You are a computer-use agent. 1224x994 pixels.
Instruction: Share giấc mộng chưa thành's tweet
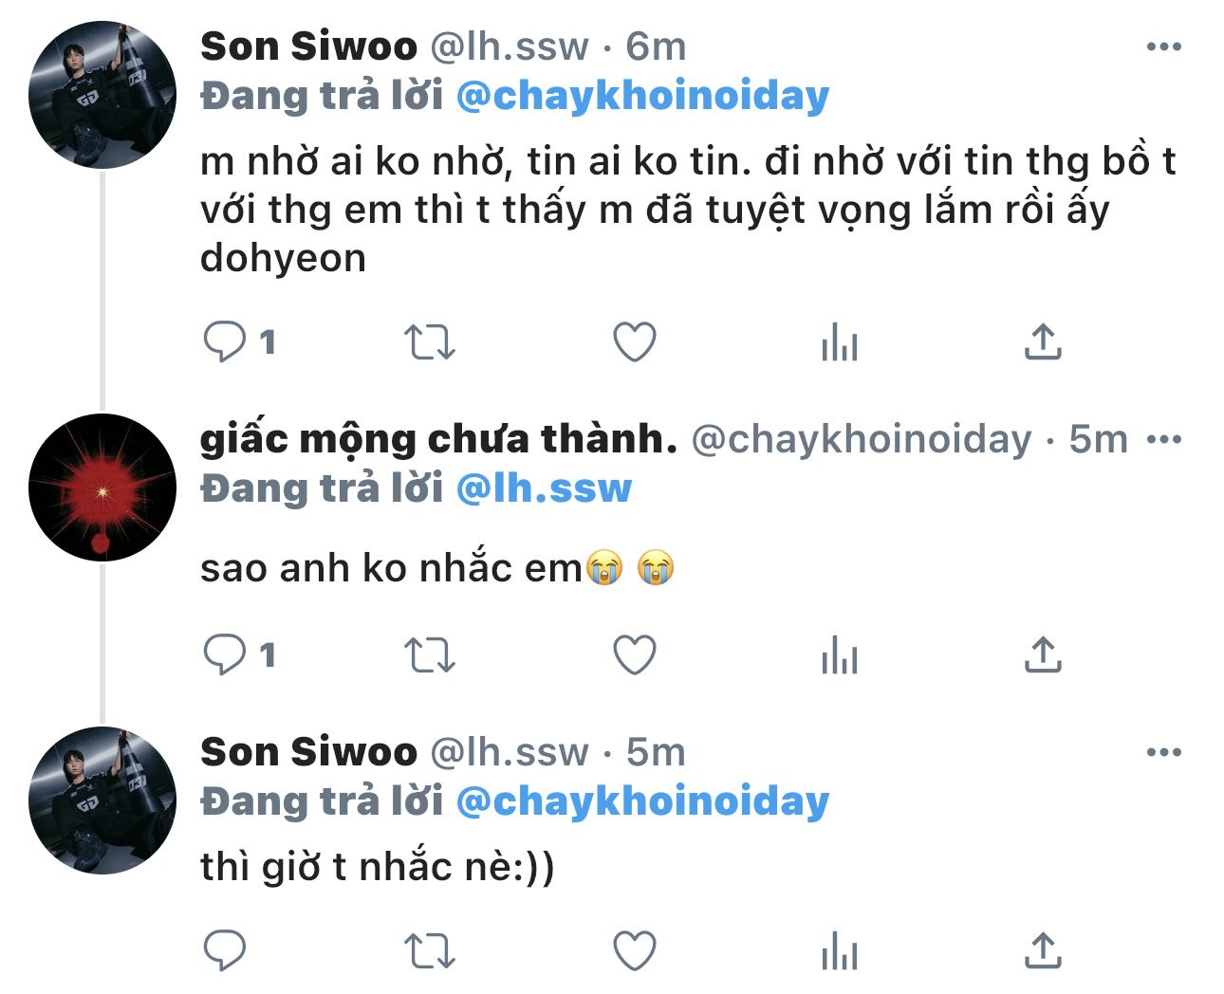click(x=1043, y=655)
